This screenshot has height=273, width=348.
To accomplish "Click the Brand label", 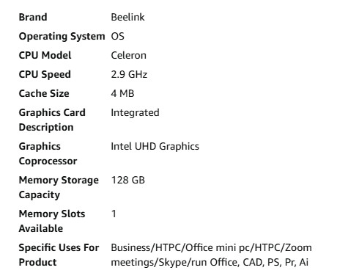I will pos(33,17).
